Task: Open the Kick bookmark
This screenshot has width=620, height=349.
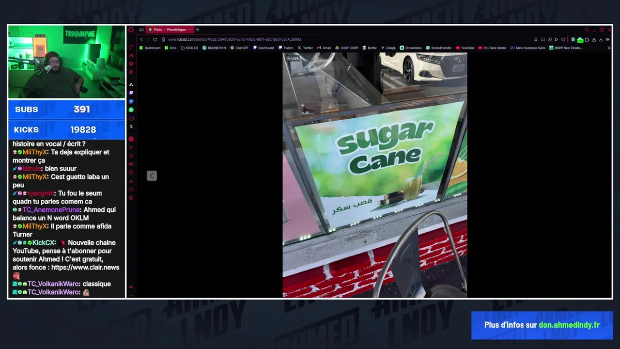Action: click(170, 48)
